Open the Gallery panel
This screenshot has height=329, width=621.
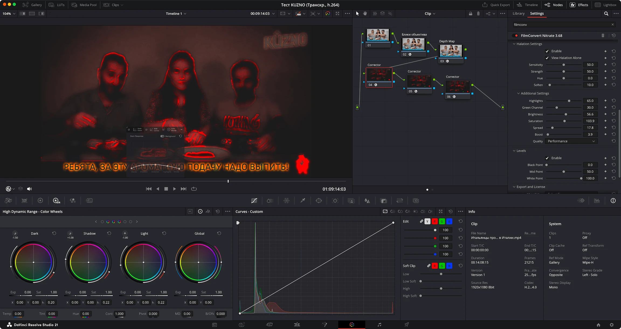[x=32, y=5]
